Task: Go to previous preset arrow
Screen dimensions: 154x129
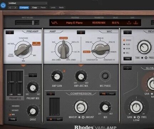Action: tap(10, 7)
